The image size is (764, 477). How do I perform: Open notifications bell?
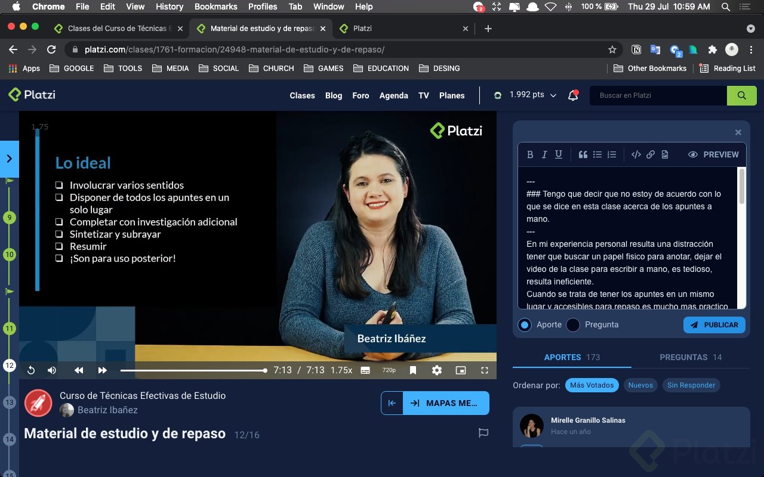point(573,95)
